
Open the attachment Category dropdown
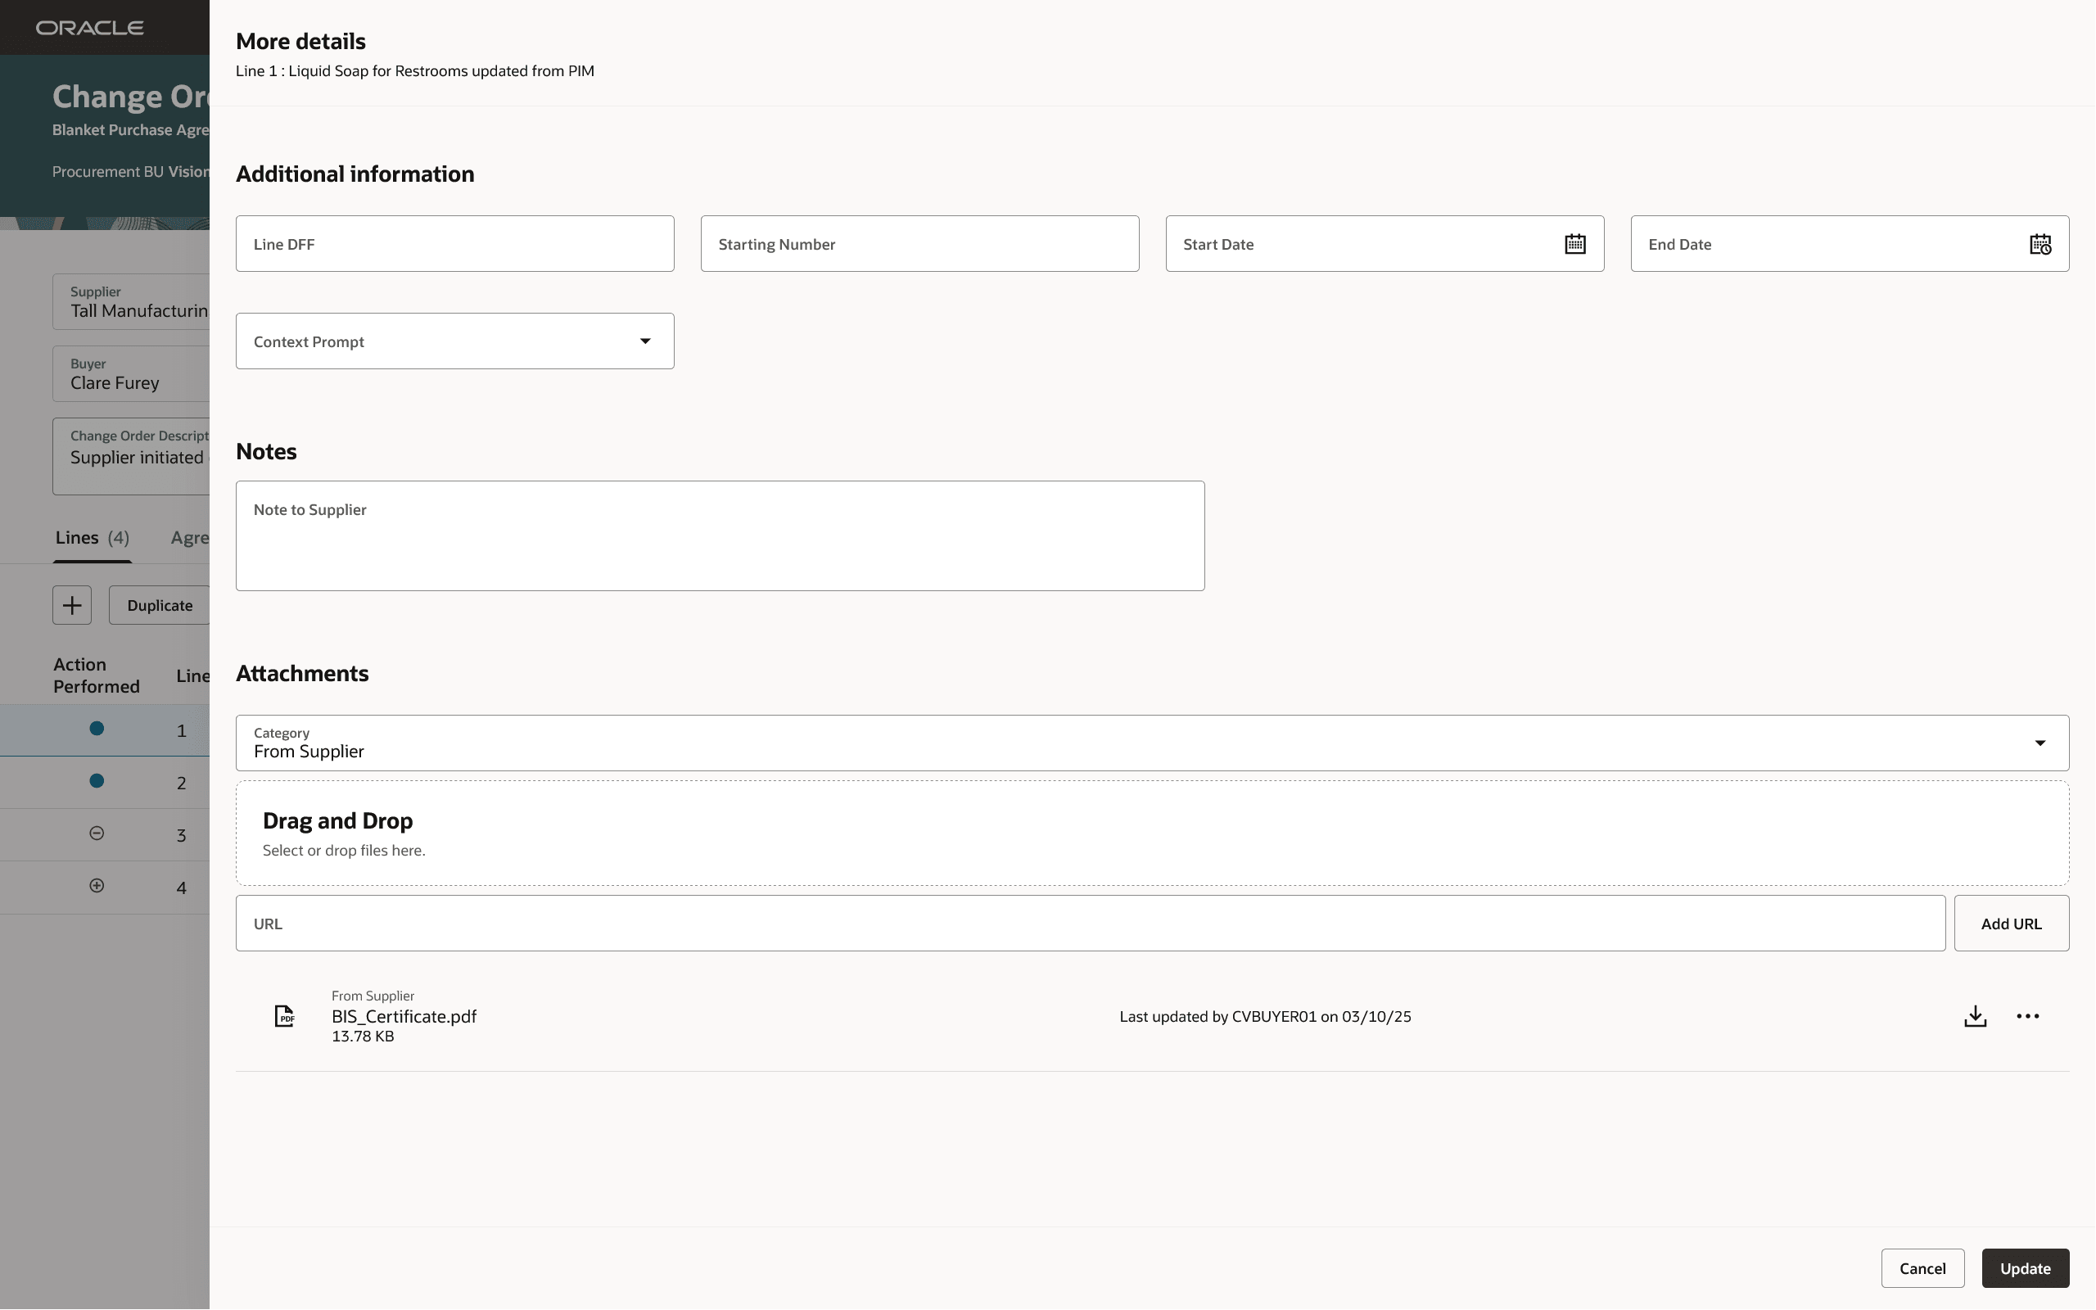[x=2040, y=743]
